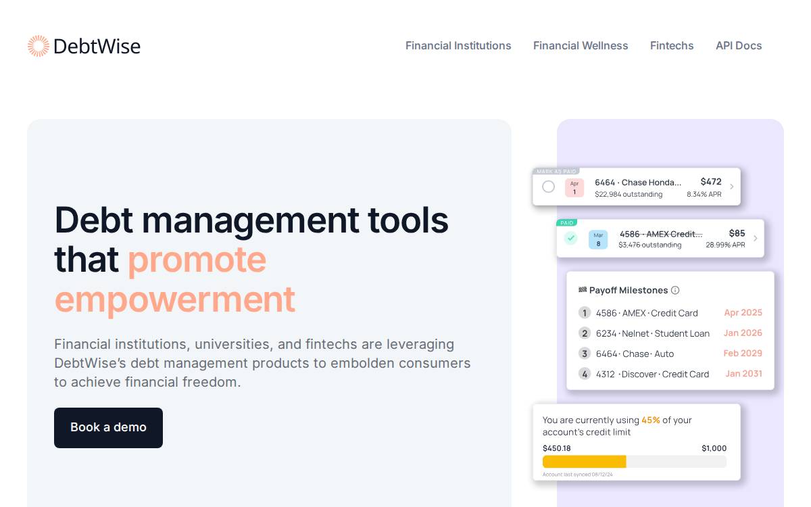Click the Mar 8 date badge
811x507 pixels.
[598, 239]
